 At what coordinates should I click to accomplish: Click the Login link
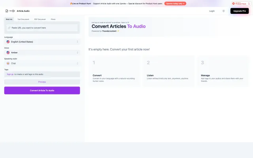pyautogui.click(x=212, y=11)
